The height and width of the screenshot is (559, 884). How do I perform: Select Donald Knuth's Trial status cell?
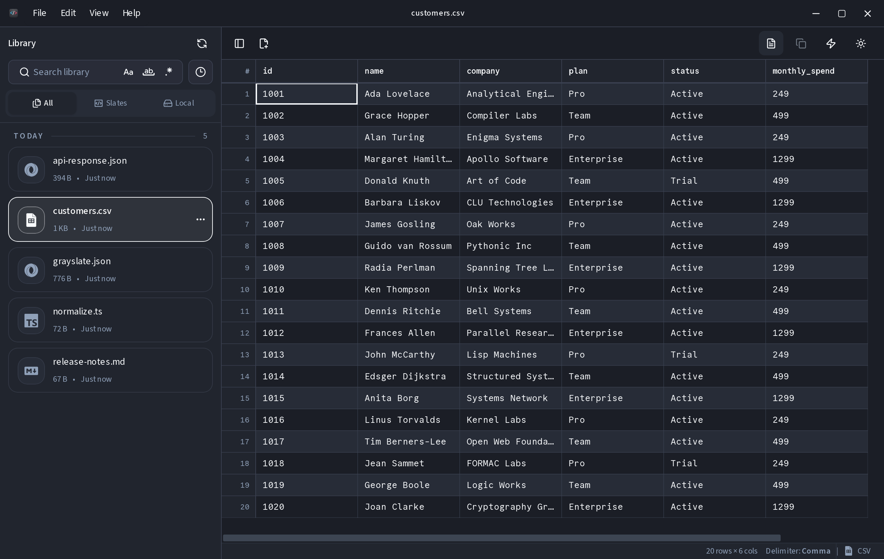[x=715, y=181]
